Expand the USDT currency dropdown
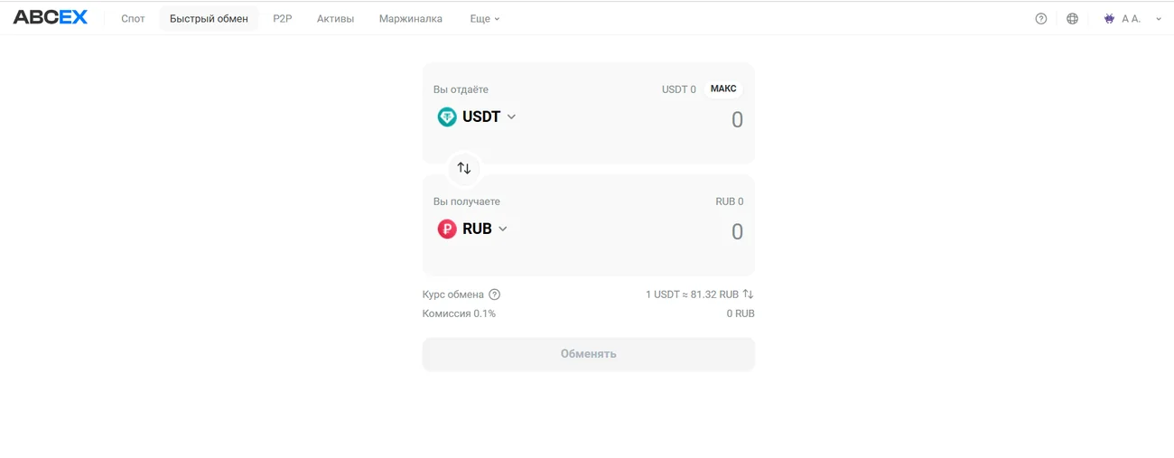The image size is (1174, 458). pos(511,117)
